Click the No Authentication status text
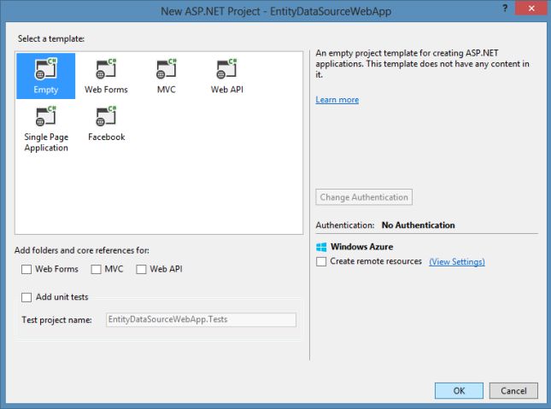551x409 pixels. click(x=419, y=225)
